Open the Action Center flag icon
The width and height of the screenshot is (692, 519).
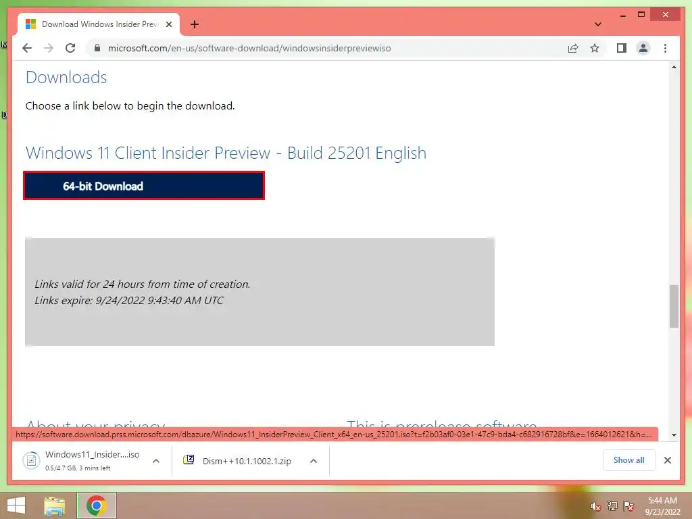point(628,506)
